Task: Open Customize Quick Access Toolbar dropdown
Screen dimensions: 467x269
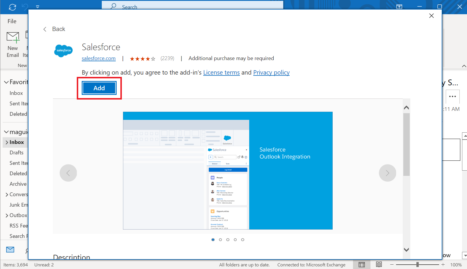Action: click(38, 7)
